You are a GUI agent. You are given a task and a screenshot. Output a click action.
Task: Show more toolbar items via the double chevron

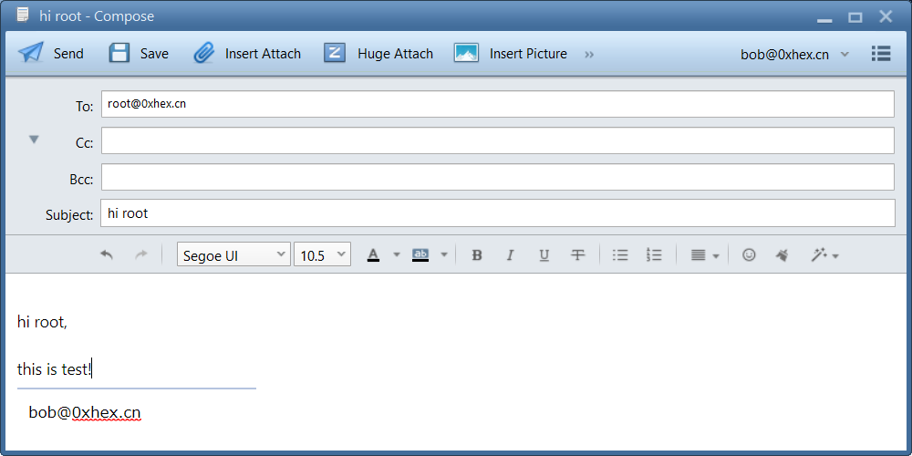point(589,54)
